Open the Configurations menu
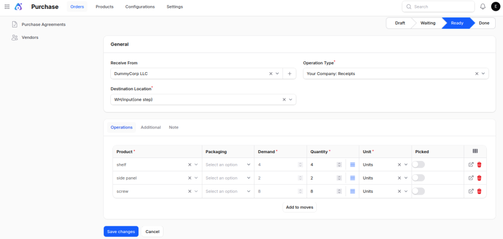503x239 pixels. pyautogui.click(x=140, y=7)
